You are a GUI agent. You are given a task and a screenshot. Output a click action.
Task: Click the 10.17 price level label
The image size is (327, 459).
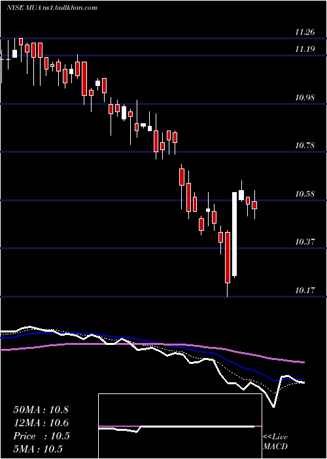pyautogui.click(x=305, y=290)
